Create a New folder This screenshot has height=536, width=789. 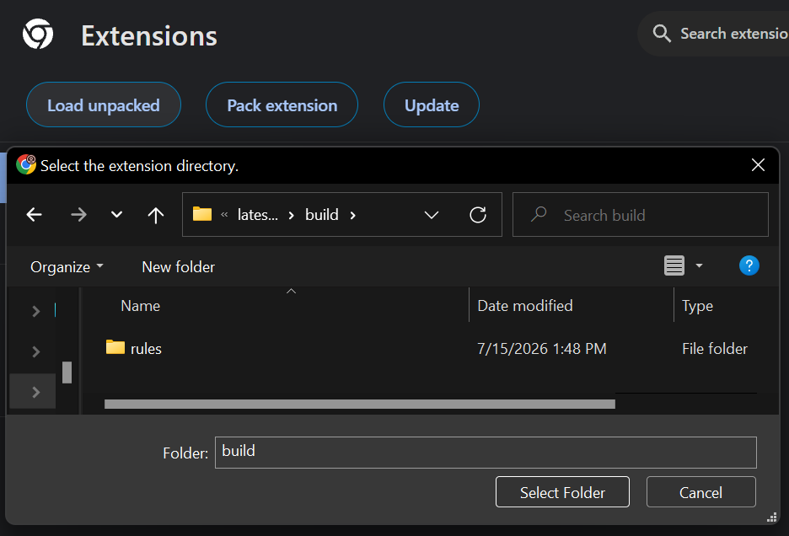pyautogui.click(x=178, y=267)
